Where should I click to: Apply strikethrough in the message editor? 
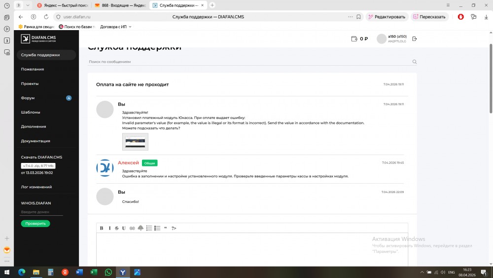[x=117, y=228]
